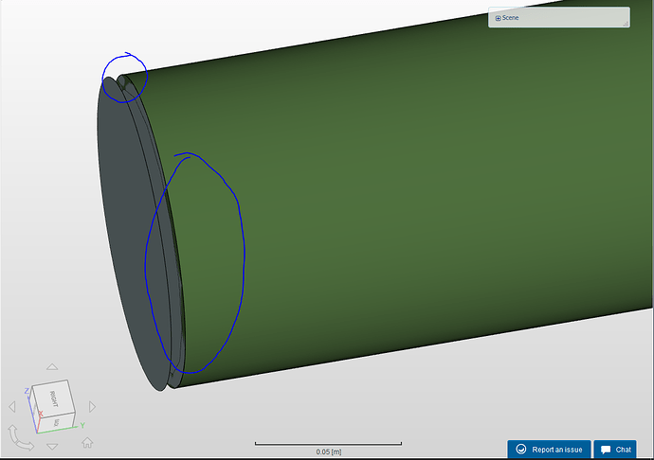Expand the Scene tree panel
Image resolution: width=654 pixels, height=460 pixels.
(498, 18)
